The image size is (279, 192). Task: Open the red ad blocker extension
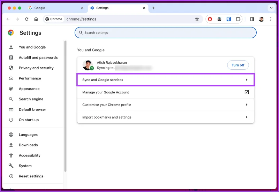pos(210,19)
